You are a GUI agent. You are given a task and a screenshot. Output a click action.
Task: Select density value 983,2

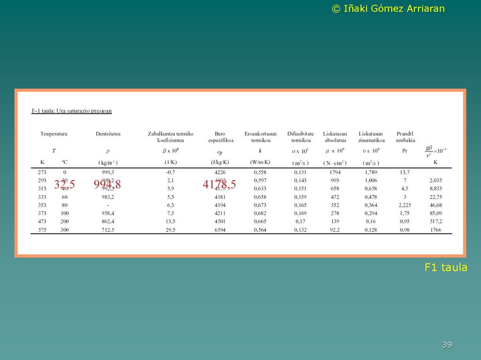[x=108, y=197]
